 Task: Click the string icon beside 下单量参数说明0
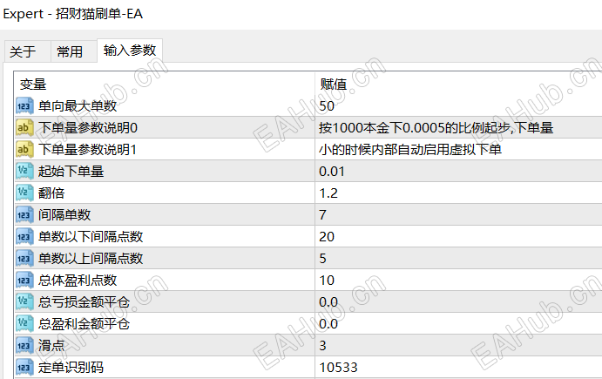pyautogui.click(x=24, y=128)
